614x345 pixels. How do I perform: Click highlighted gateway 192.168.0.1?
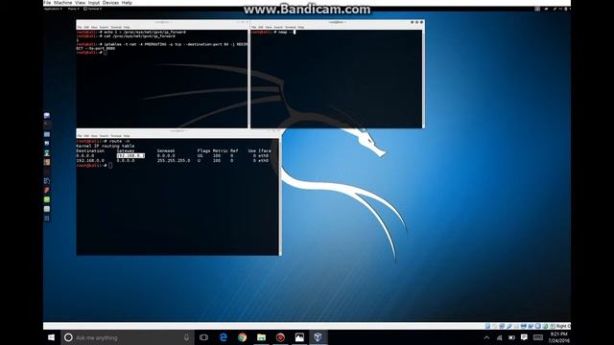tap(130, 155)
